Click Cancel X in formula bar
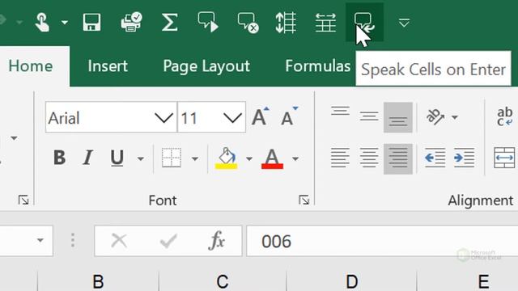Viewport: 518px width, 291px height. (119, 241)
